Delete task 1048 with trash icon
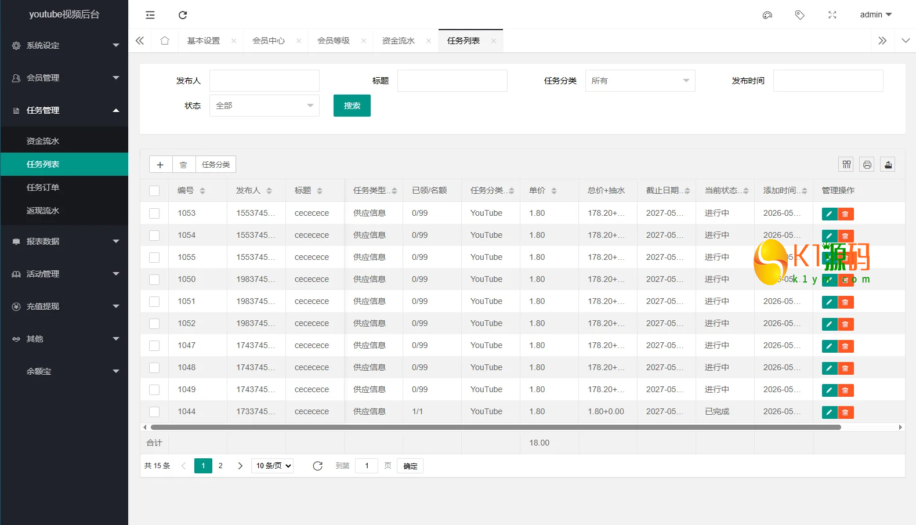 (x=846, y=368)
